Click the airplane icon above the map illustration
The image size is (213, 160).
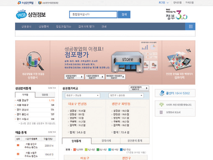click(x=189, y=51)
